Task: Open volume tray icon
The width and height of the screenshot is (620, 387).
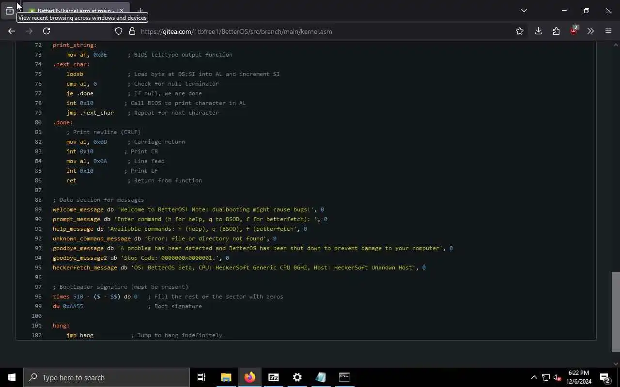Action: point(557,377)
